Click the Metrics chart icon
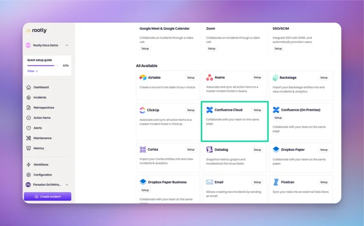 click(29, 148)
